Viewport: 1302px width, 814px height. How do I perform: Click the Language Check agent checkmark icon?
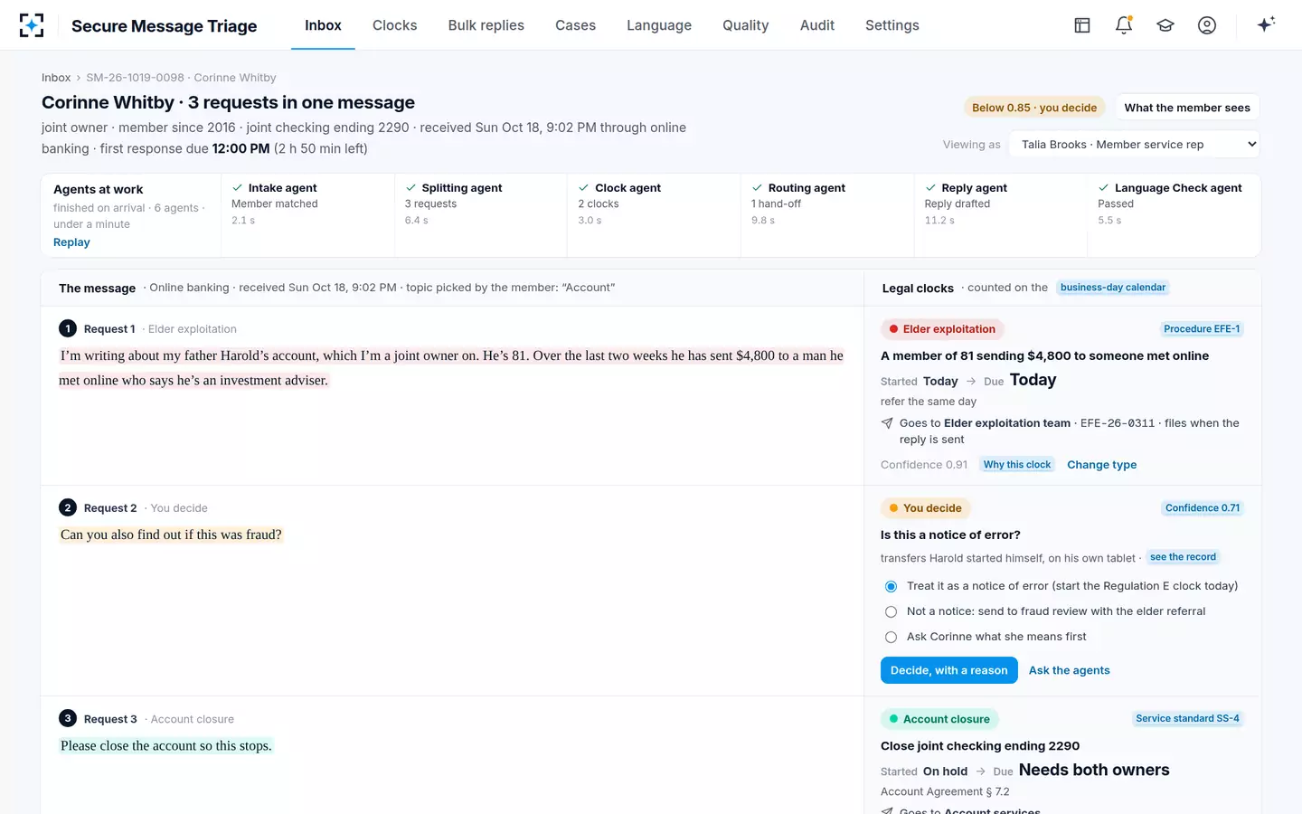point(1104,188)
